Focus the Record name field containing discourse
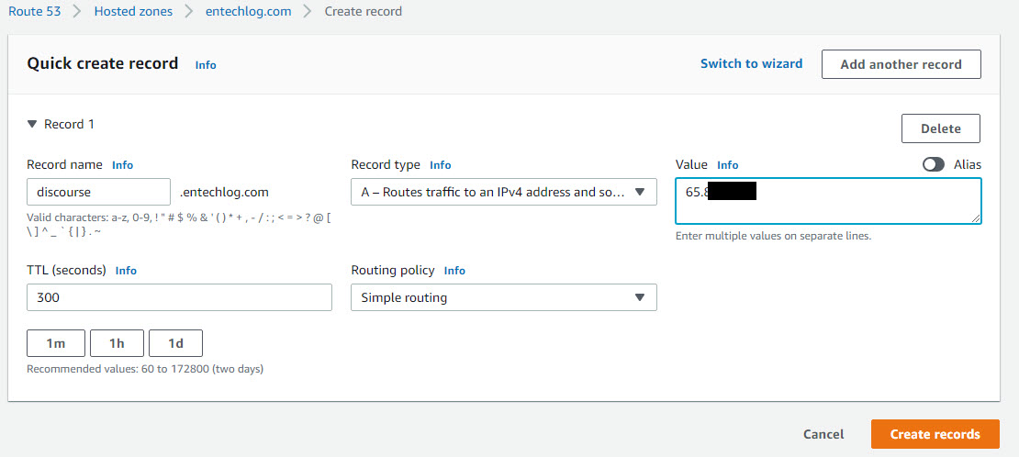Image resolution: width=1019 pixels, height=457 pixels. coord(99,193)
